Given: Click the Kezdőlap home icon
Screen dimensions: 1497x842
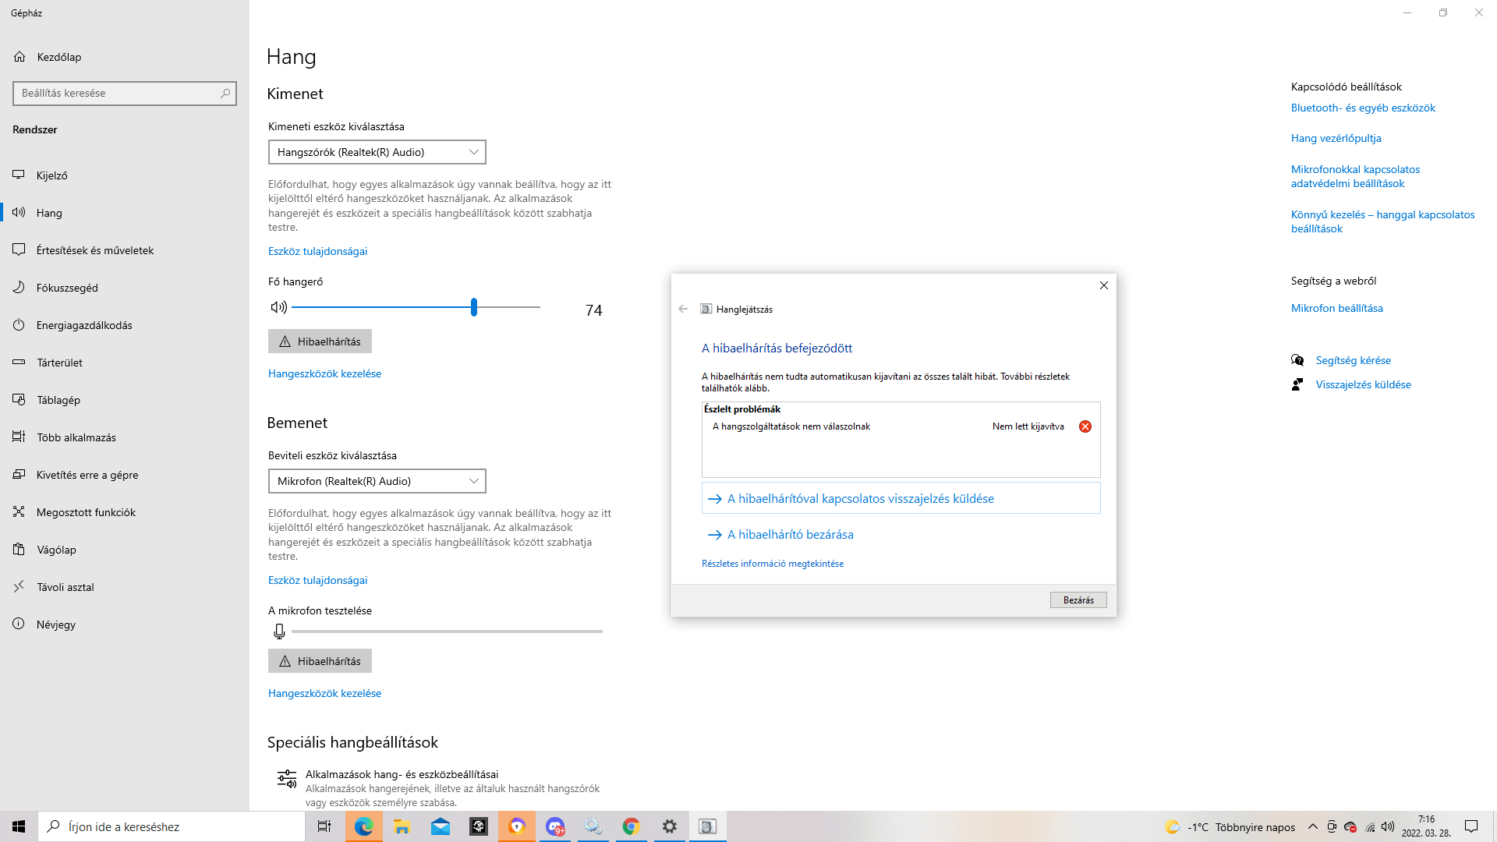Looking at the screenshot, I should [19, 57].
